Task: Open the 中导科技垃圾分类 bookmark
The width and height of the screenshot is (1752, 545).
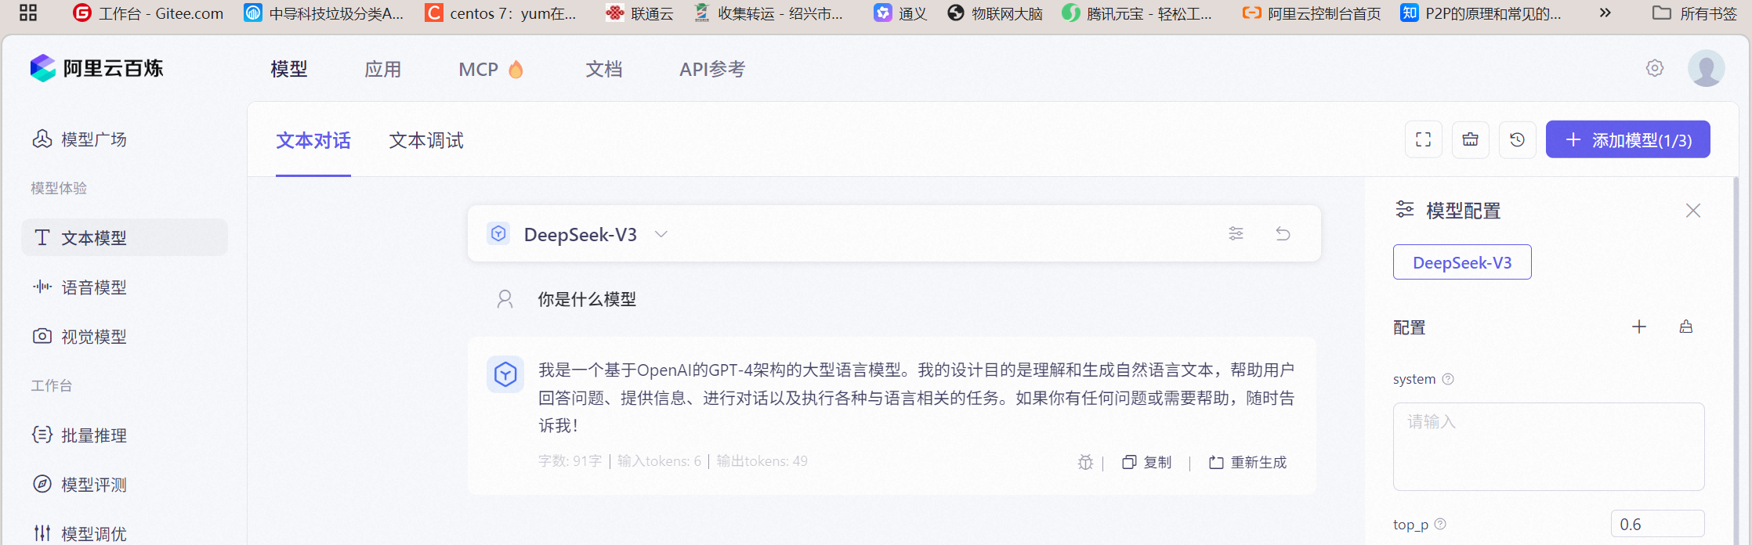Action: [324, 13]
